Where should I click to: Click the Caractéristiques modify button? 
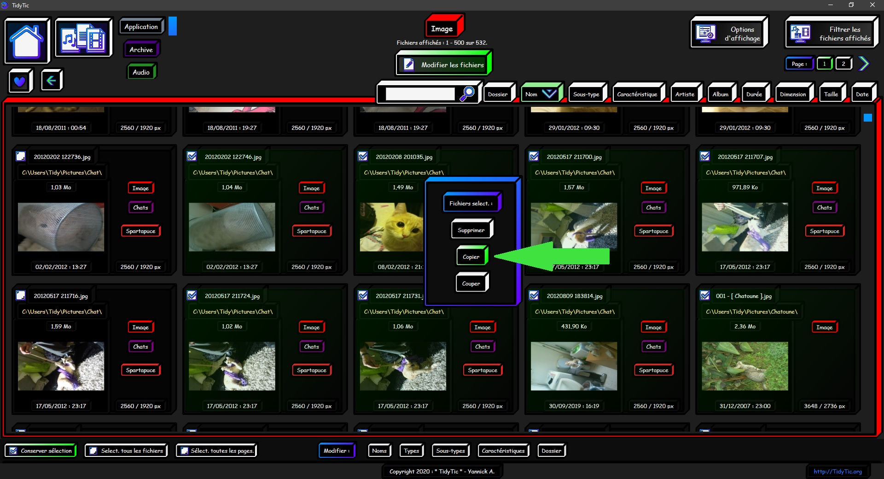[503, 450]
